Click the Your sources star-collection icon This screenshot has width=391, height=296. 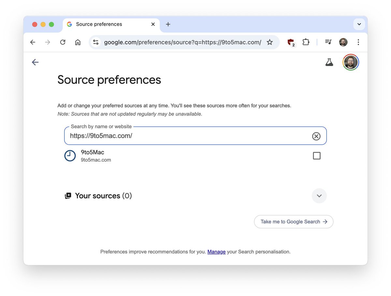[68, 196]
